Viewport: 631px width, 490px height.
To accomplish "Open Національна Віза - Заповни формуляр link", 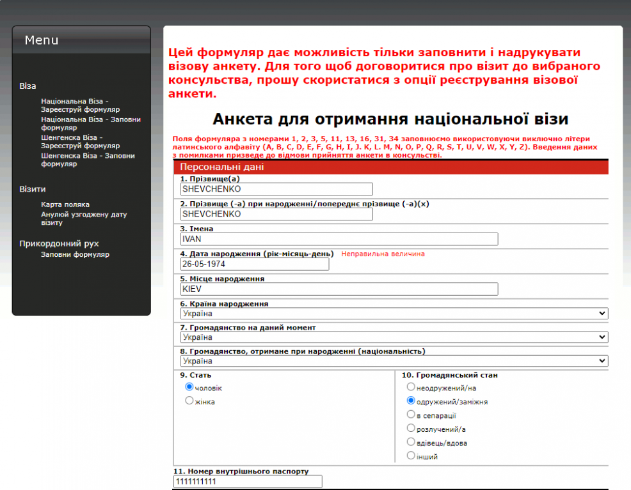I will [91, 123].
